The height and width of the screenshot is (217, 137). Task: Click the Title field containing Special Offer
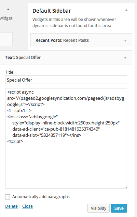point(66,80)
